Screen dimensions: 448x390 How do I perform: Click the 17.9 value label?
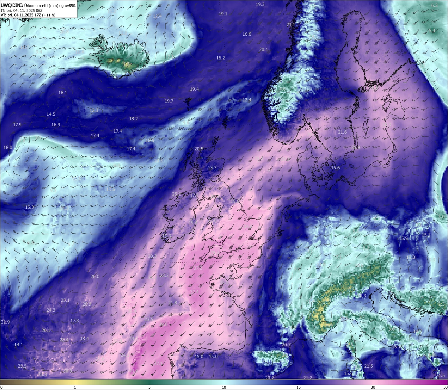pyautogui.click(x=17, y=125)
